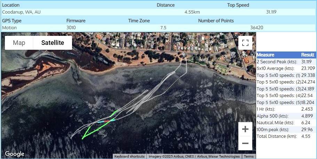
Task: Select the 2 Second Peak row
Action: (x=286, y=62)
